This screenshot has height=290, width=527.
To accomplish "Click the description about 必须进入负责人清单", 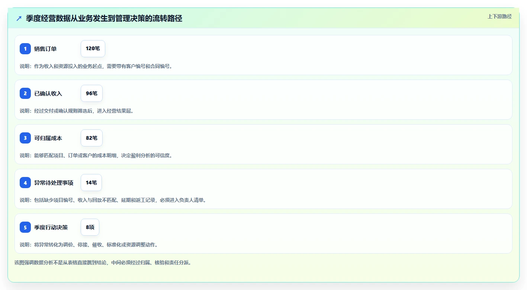I will pyautogui.click(x=113, y=200).
